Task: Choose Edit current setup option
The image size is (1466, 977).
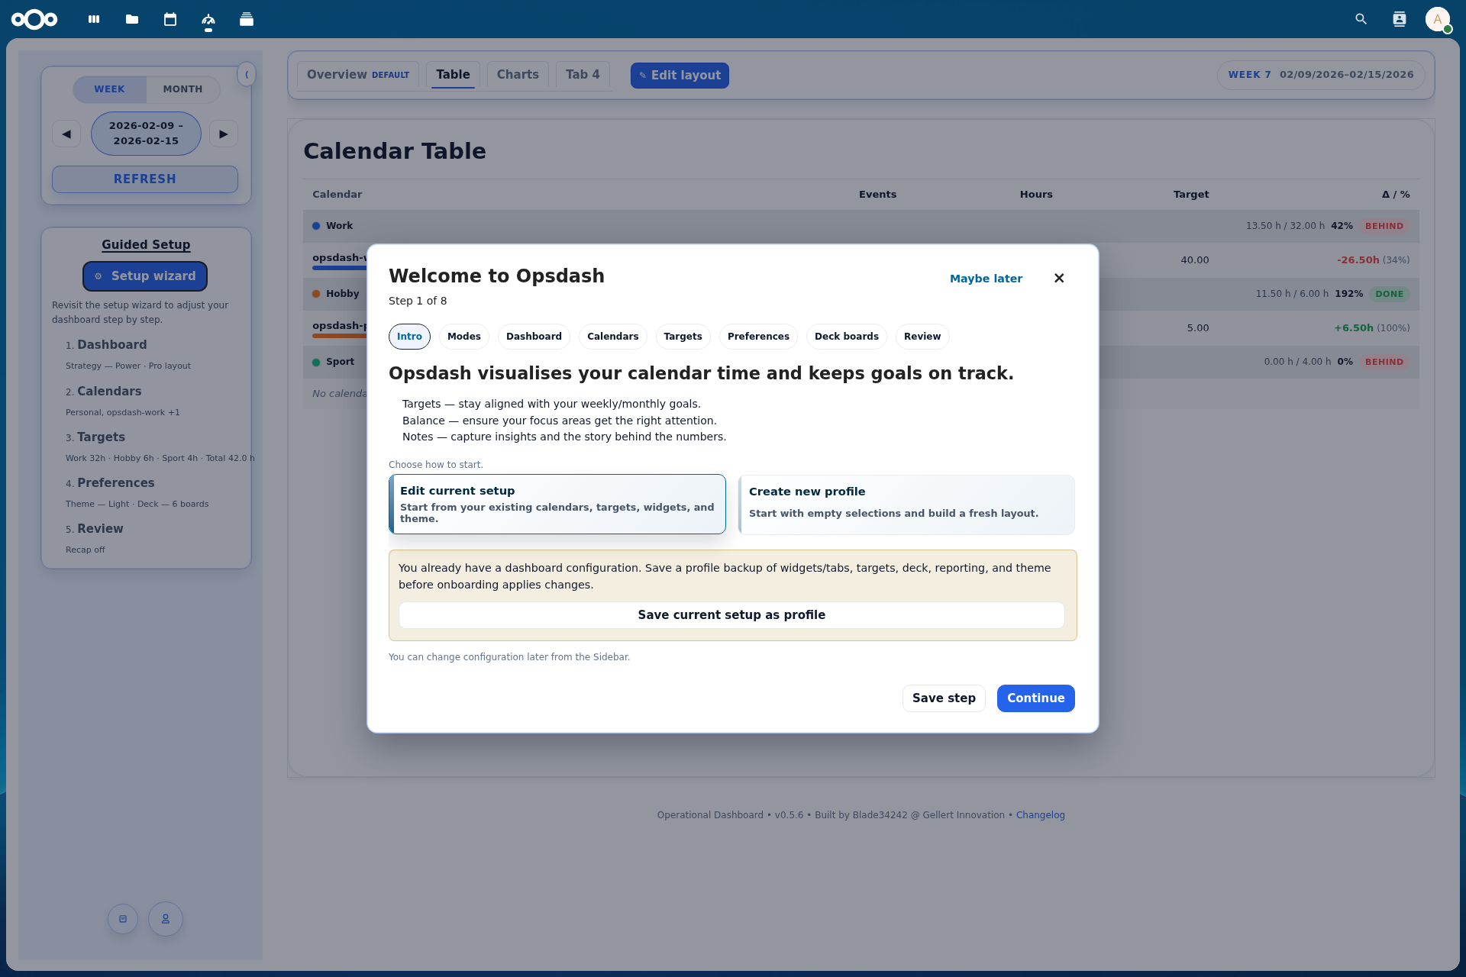Action: click(557, 505)
